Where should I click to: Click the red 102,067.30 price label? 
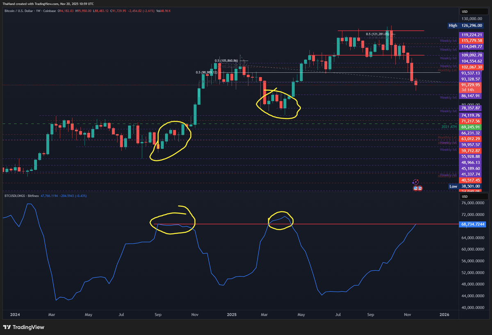[x=471, y=67]
